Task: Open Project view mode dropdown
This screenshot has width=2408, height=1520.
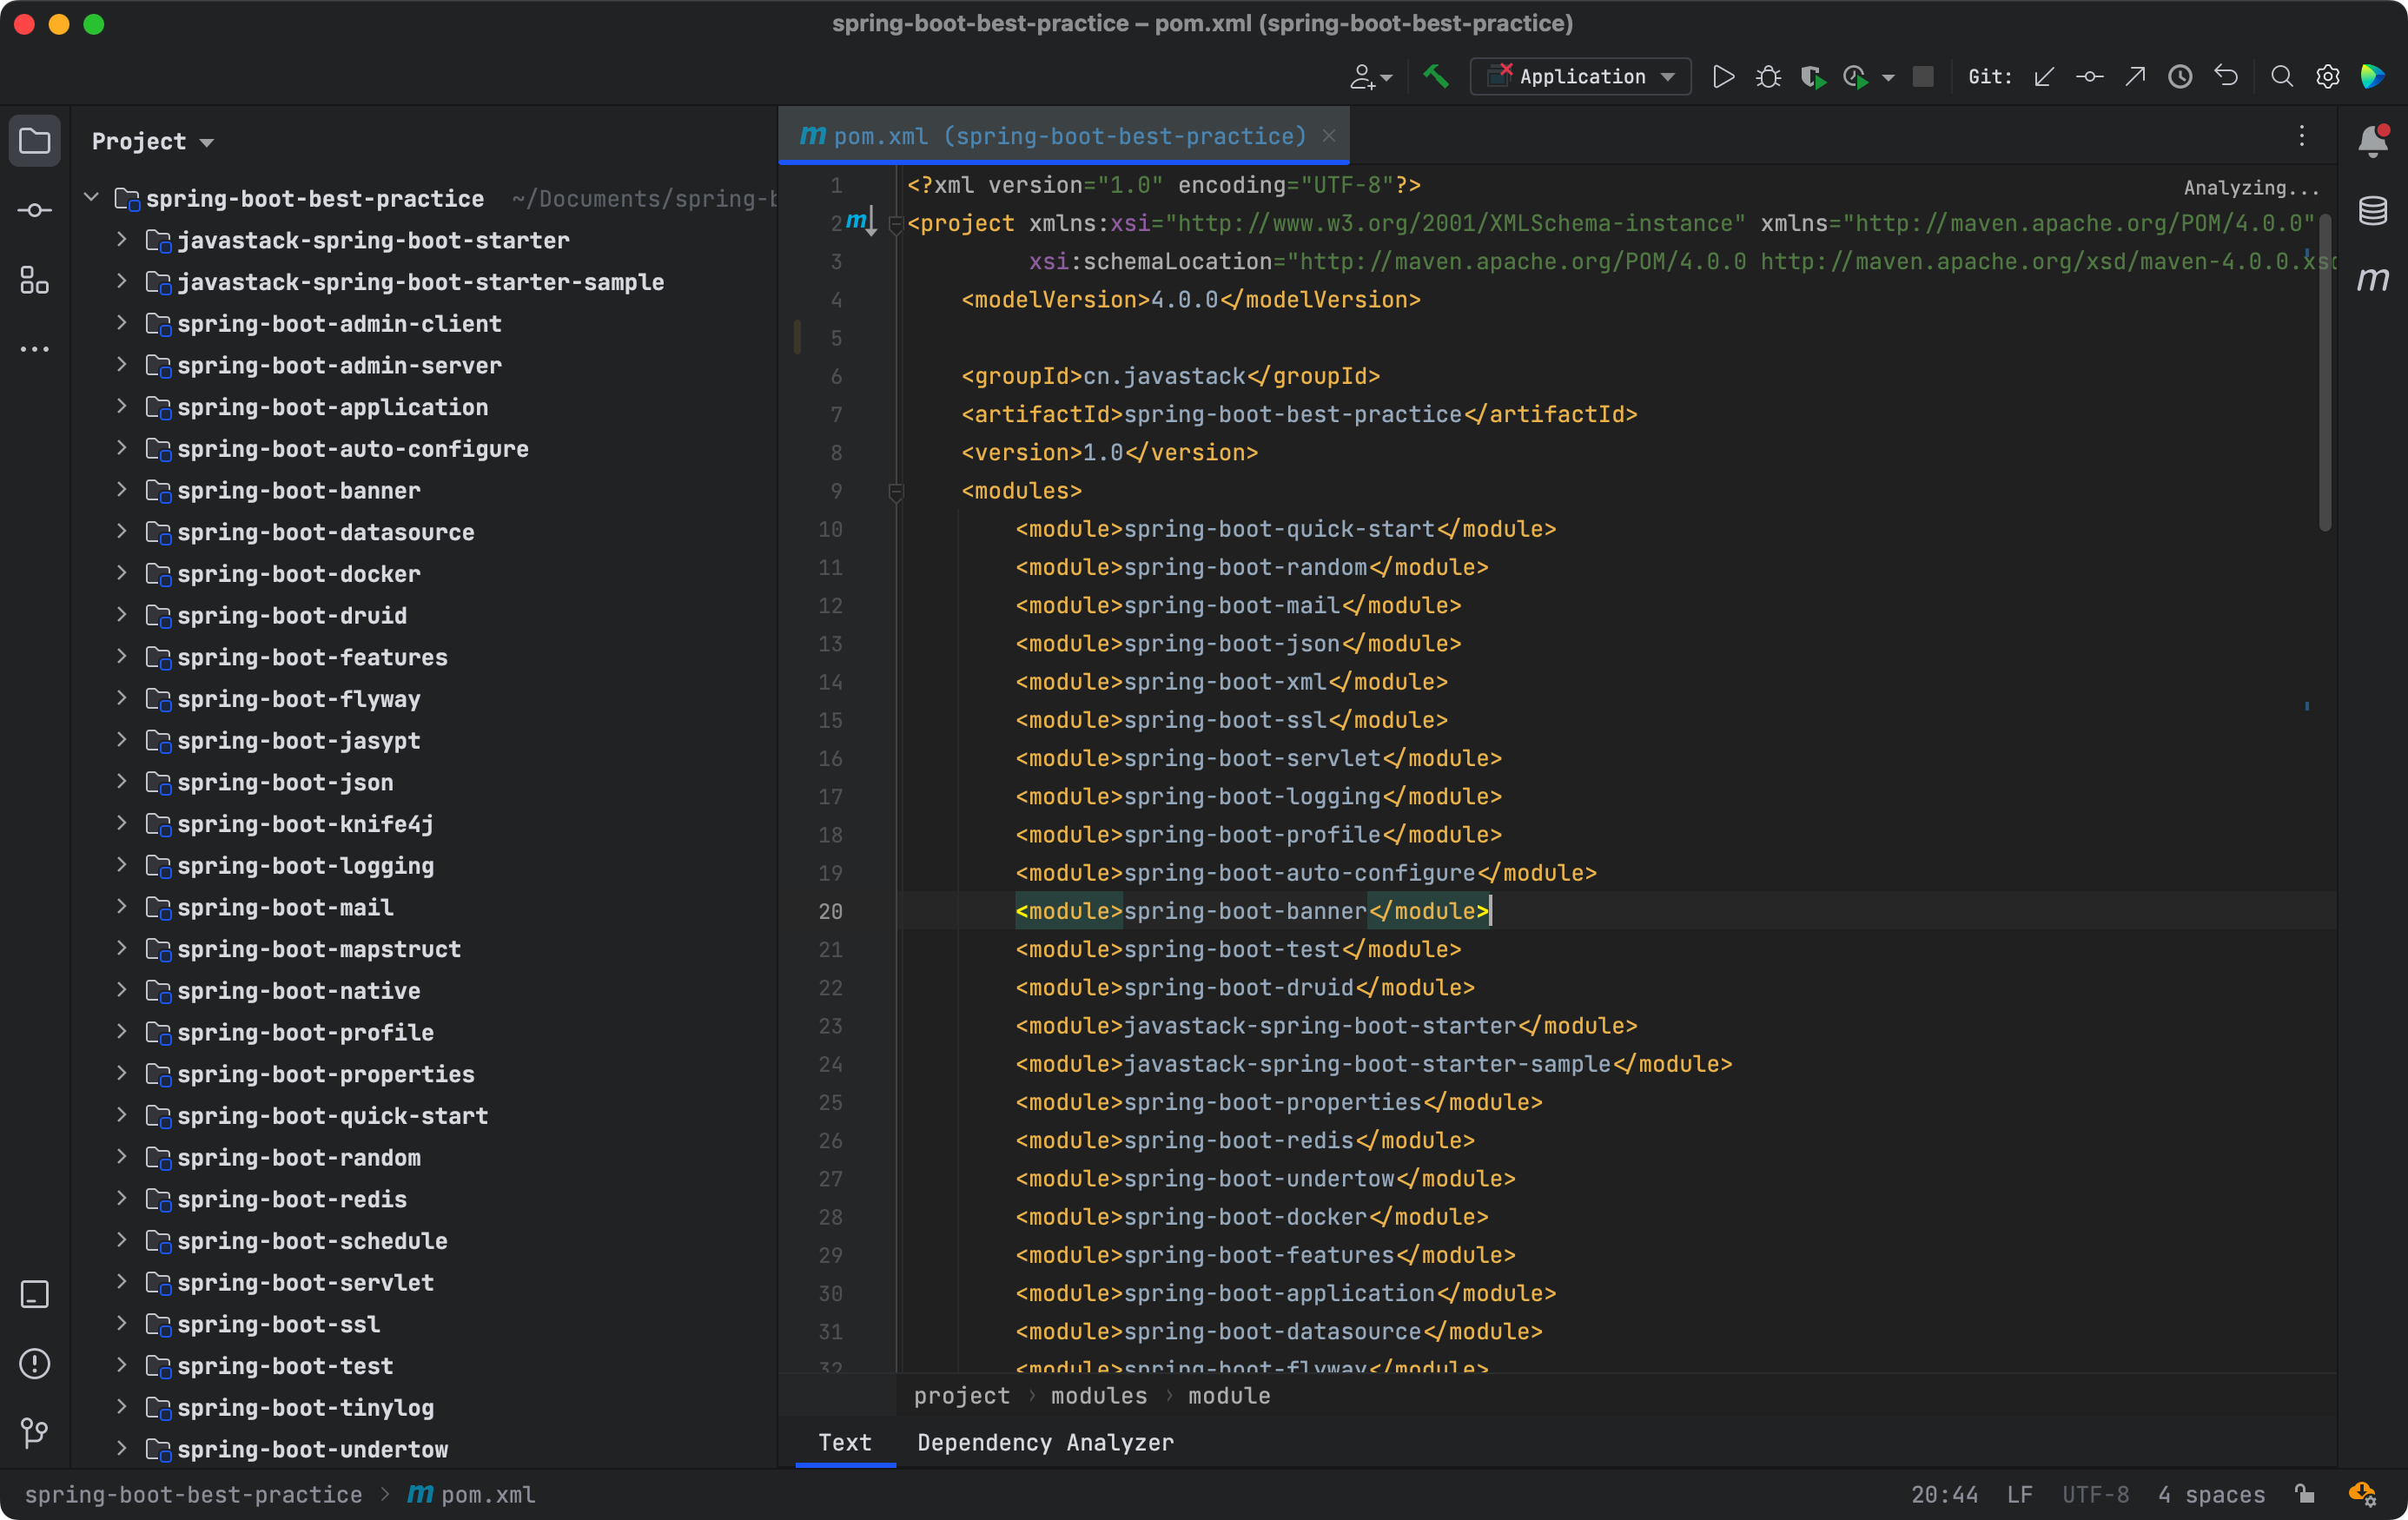Action: pyautogui.click(x=153, y=142)
